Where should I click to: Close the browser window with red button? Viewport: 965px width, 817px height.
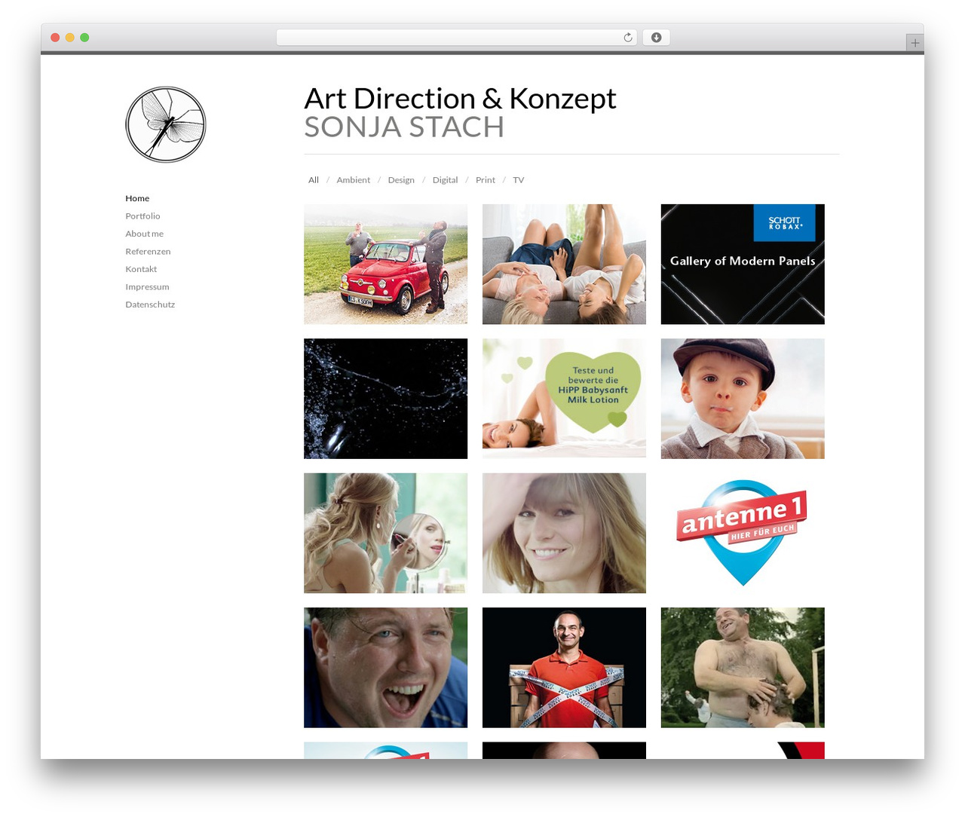click(55, 38)
